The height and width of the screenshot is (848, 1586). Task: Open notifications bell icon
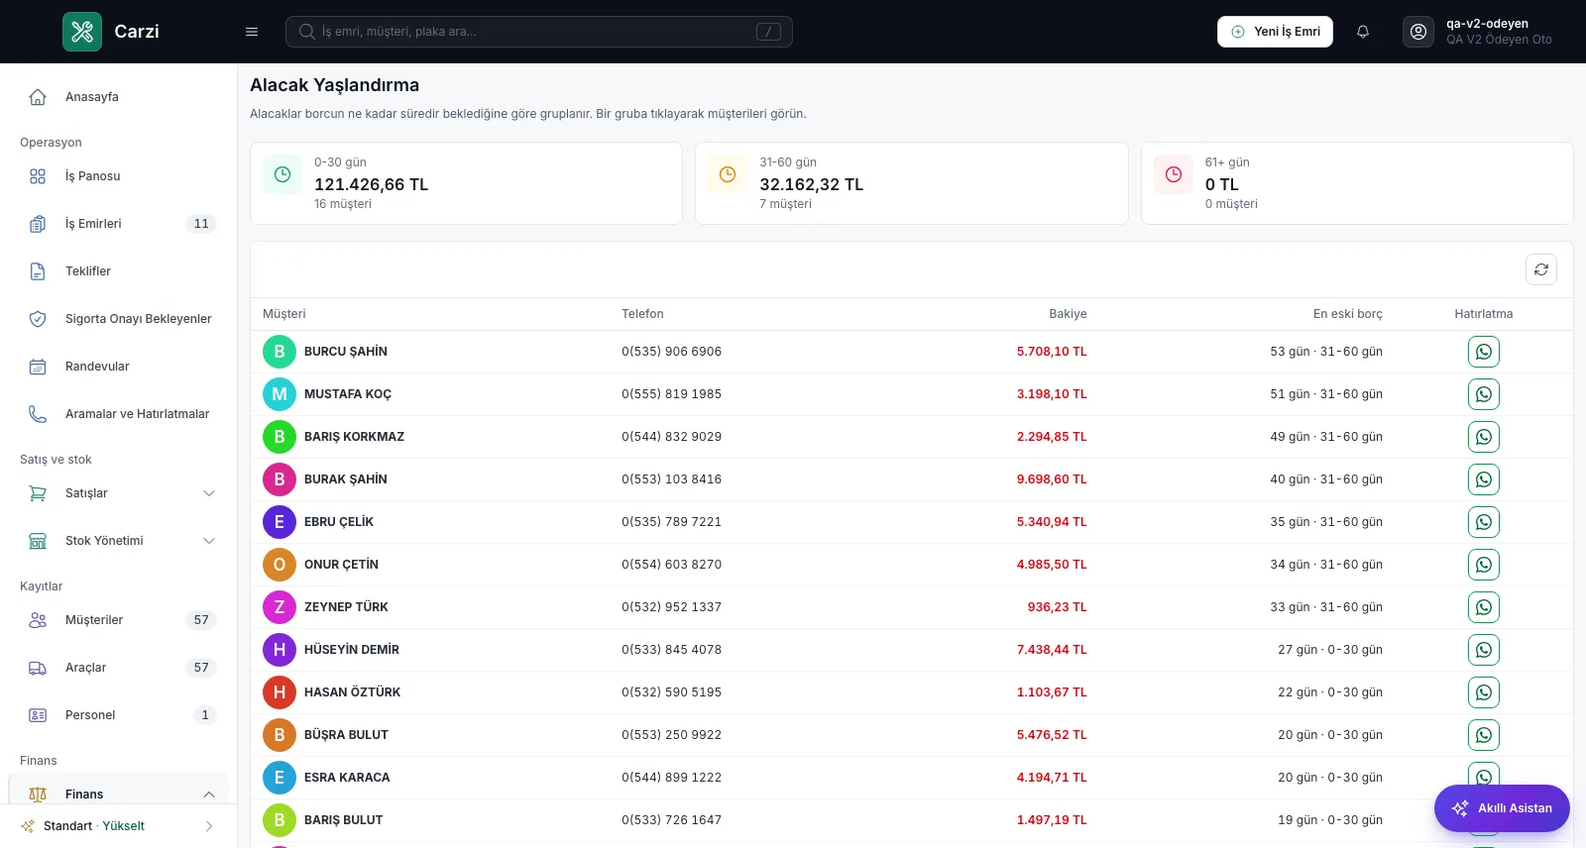[1363, 32]
